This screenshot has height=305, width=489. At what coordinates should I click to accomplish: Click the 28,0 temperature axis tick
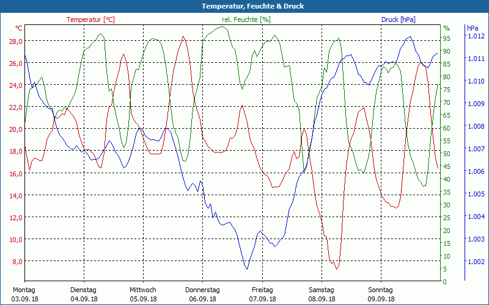tap(15, 41)
